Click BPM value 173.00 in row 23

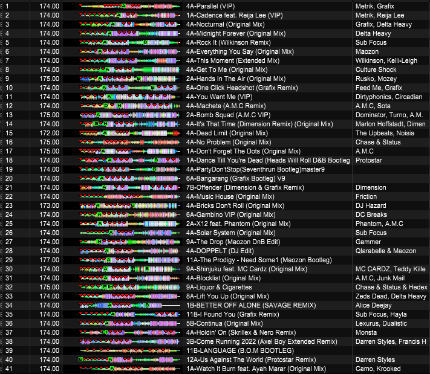[49, 205]
